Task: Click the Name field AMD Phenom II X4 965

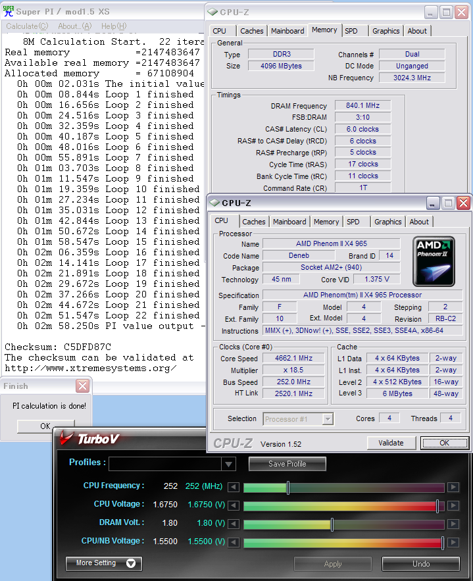Action: tap(332, 243)
